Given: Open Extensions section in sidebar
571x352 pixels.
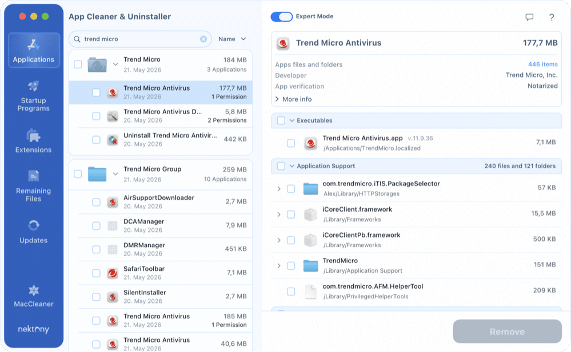Looking at the screenshot, I should pyautogui.click(x=34, y=141).
